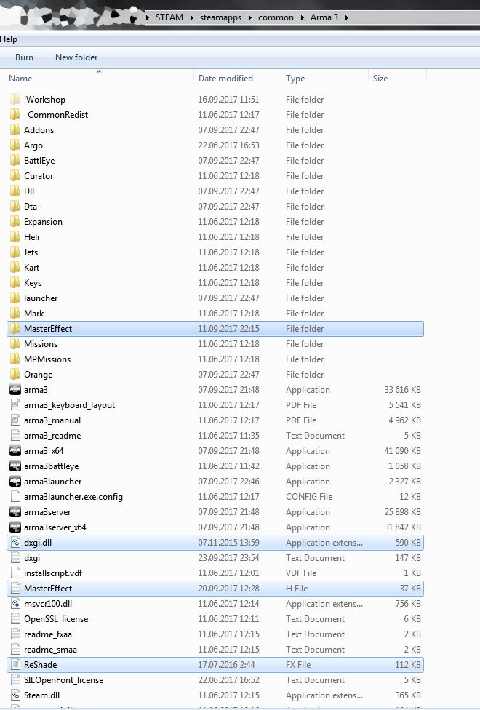Click the MasterEffect folder icon
The width and height of the screenshot is (480, 710).
point(15,329)
